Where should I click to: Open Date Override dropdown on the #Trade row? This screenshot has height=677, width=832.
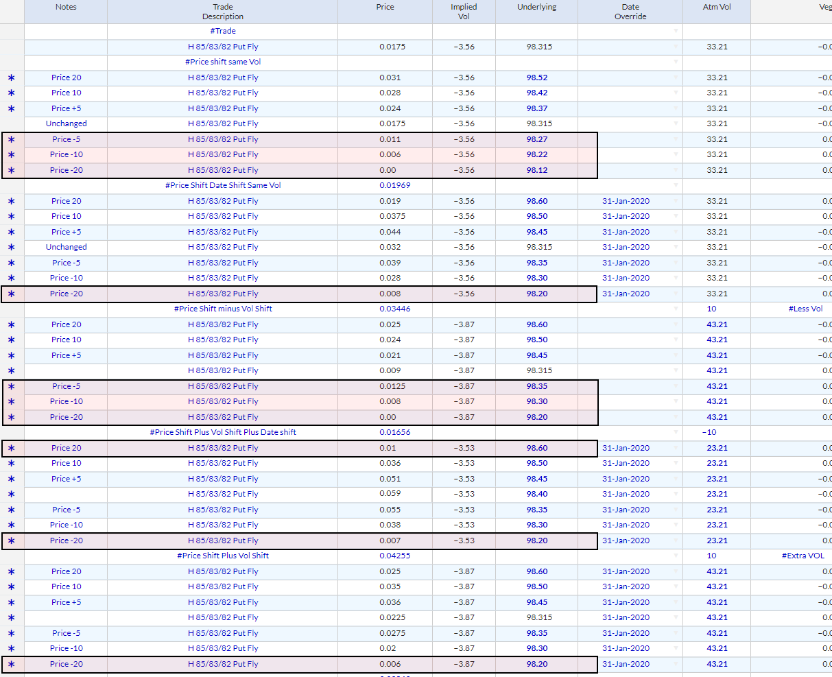coord(676,32)
